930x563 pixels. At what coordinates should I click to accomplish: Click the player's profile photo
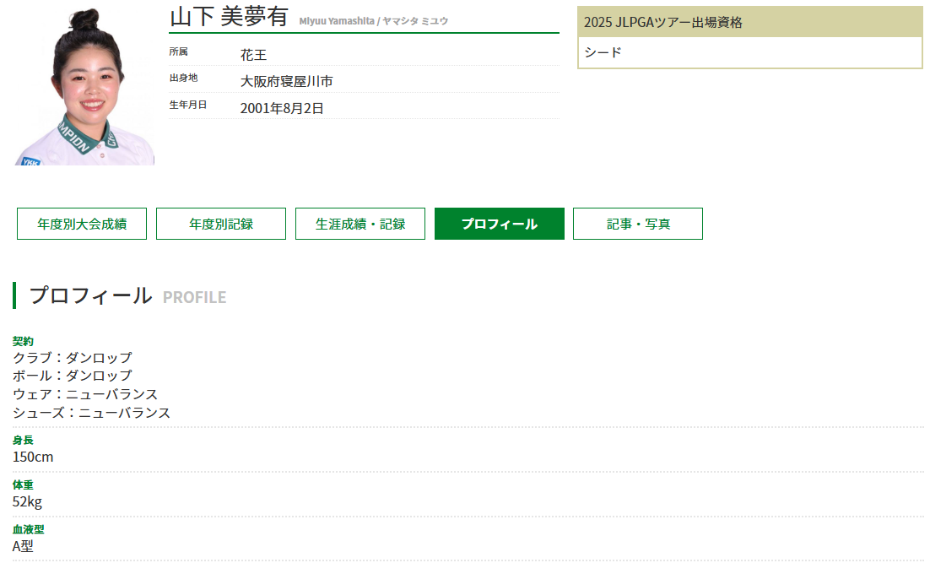pos(84,86)
